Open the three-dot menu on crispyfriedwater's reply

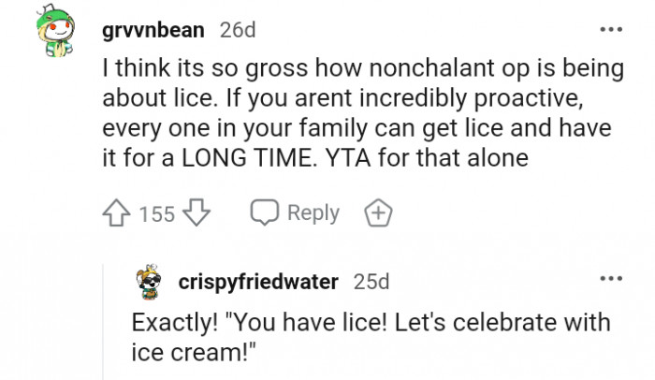[611, 279]
